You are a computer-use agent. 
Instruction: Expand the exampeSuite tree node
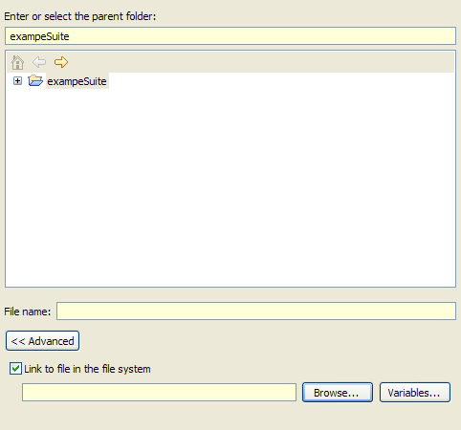[17, 81]
